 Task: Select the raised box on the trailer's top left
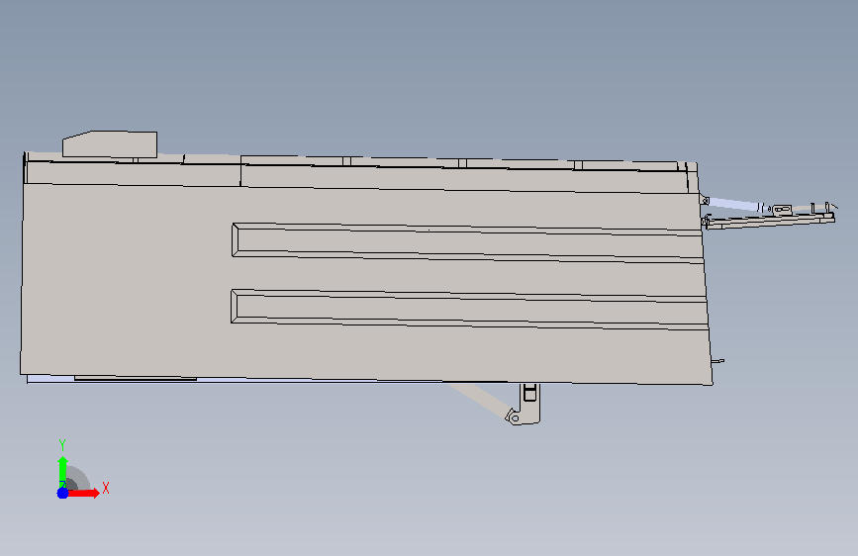110,144
